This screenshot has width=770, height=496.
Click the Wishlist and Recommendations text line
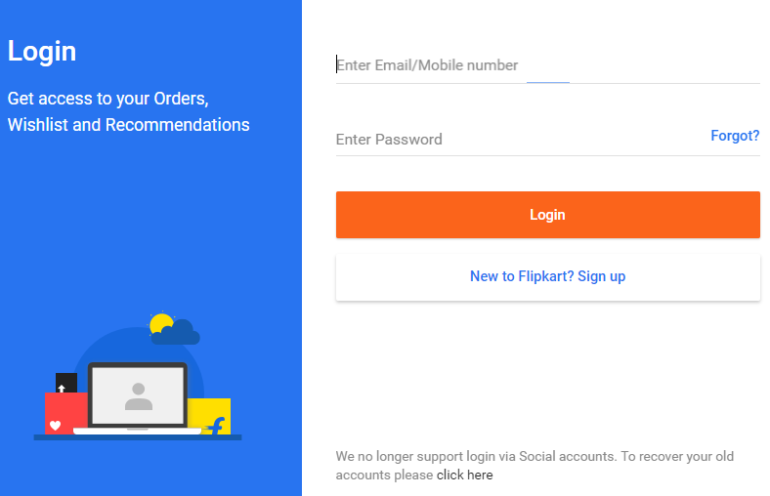click(129, 125)
